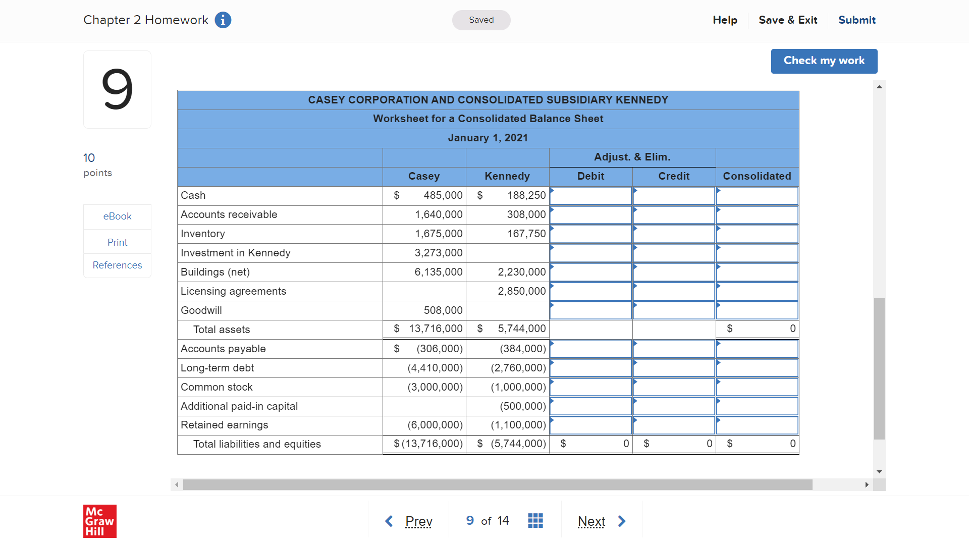Click Goodwill consolidated amount field
Viewport: 969px width, 545px height.
(757, 311)
